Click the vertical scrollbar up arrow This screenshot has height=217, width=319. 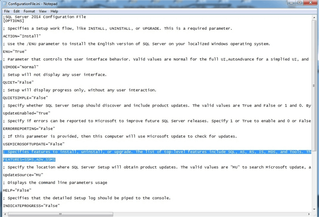tap(314, 17)
